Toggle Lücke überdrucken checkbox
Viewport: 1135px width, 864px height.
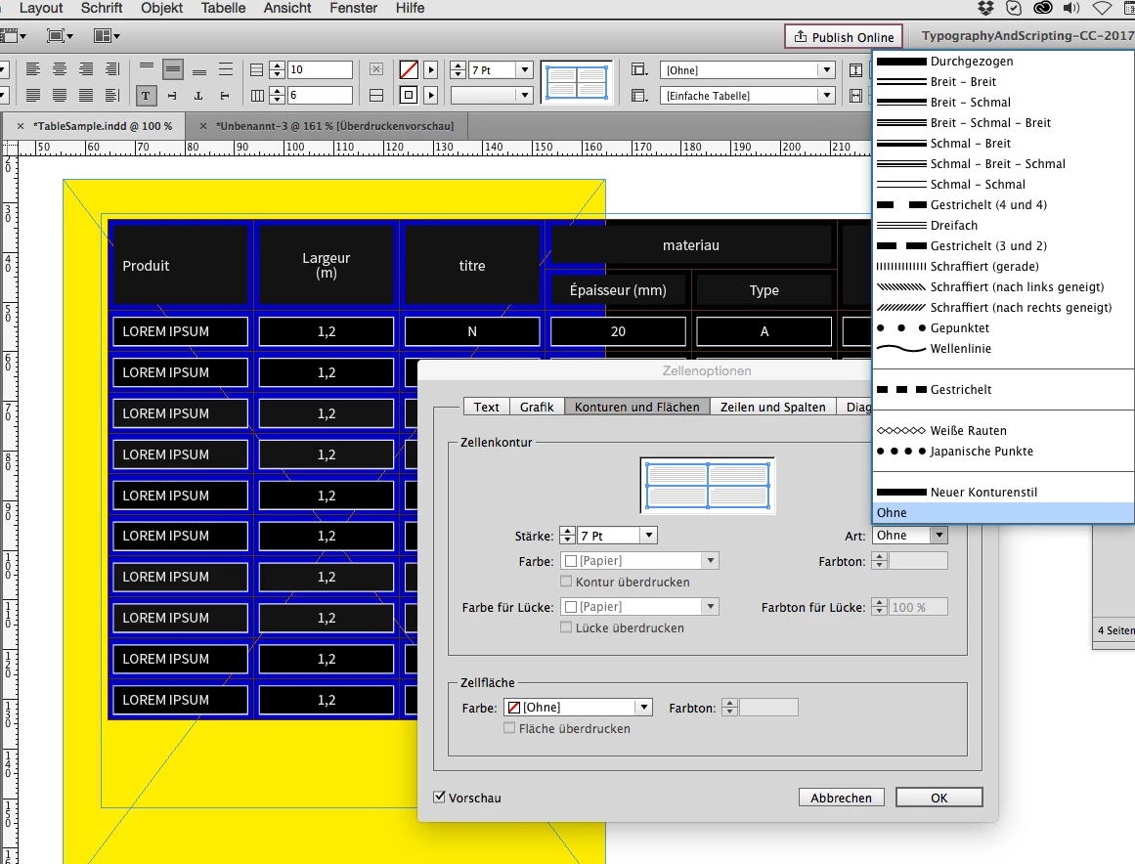[566, 627]
